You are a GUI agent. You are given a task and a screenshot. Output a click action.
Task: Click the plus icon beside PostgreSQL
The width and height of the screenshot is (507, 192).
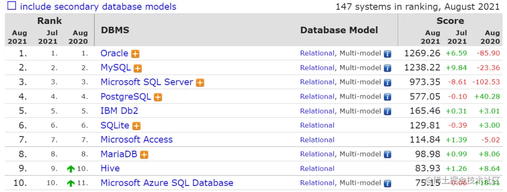[158, 97]
